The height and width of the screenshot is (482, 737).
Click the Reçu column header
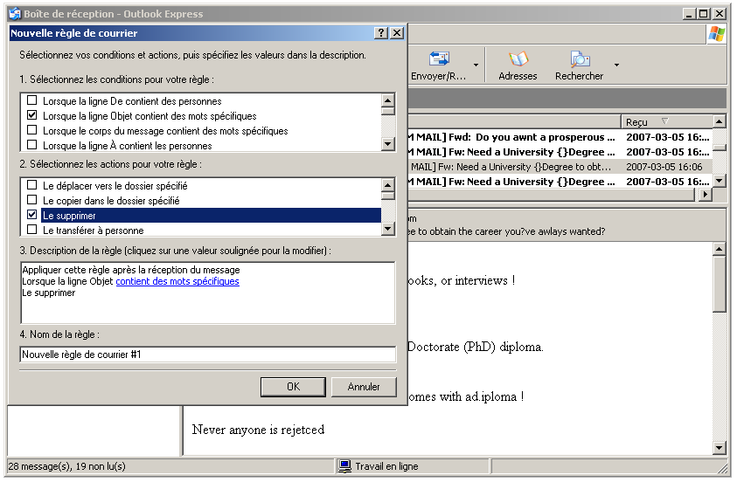click(666, 121)
